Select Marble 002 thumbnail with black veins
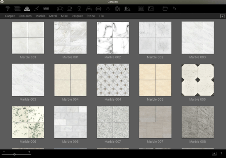 [x=113, y=38]
